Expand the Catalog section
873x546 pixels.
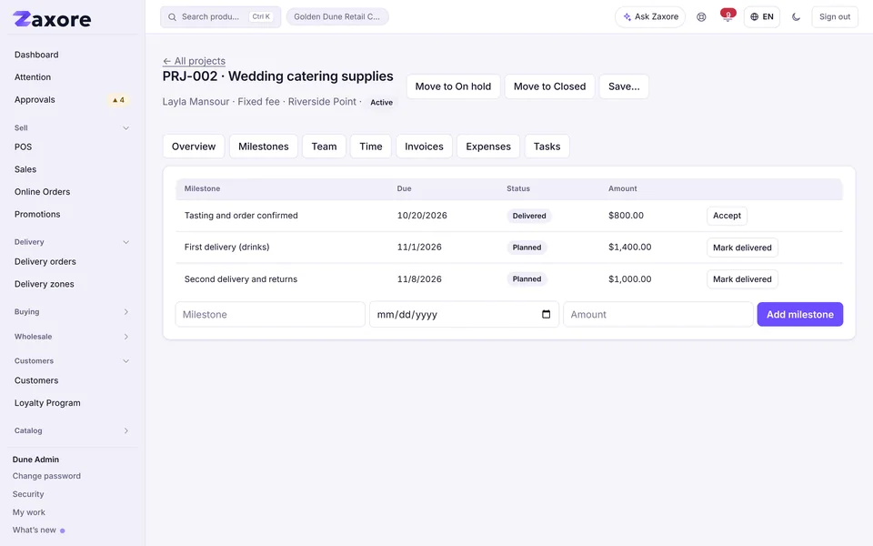tap(125, 430)
